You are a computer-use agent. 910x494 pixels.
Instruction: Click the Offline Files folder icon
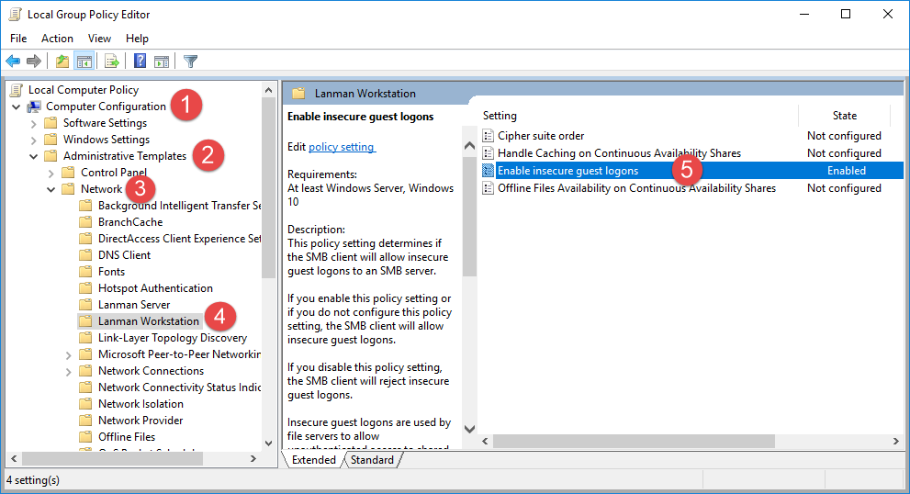coord(86,436)
